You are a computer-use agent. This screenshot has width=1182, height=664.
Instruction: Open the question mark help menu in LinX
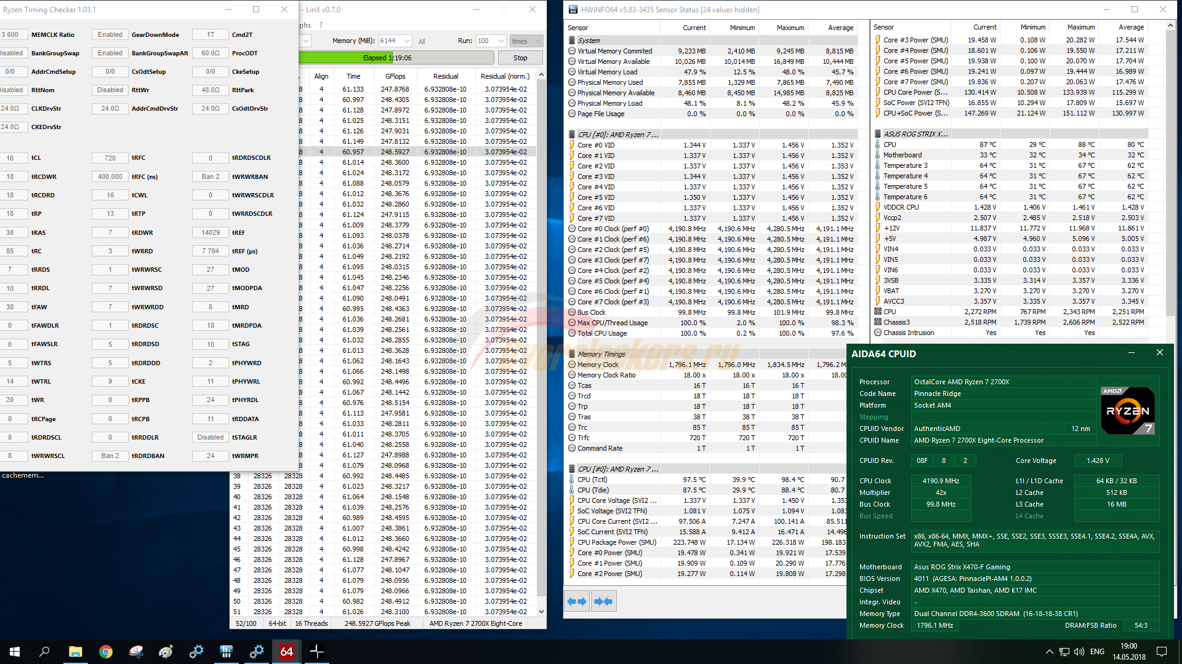pyautogui.click(x=321, y=25)
